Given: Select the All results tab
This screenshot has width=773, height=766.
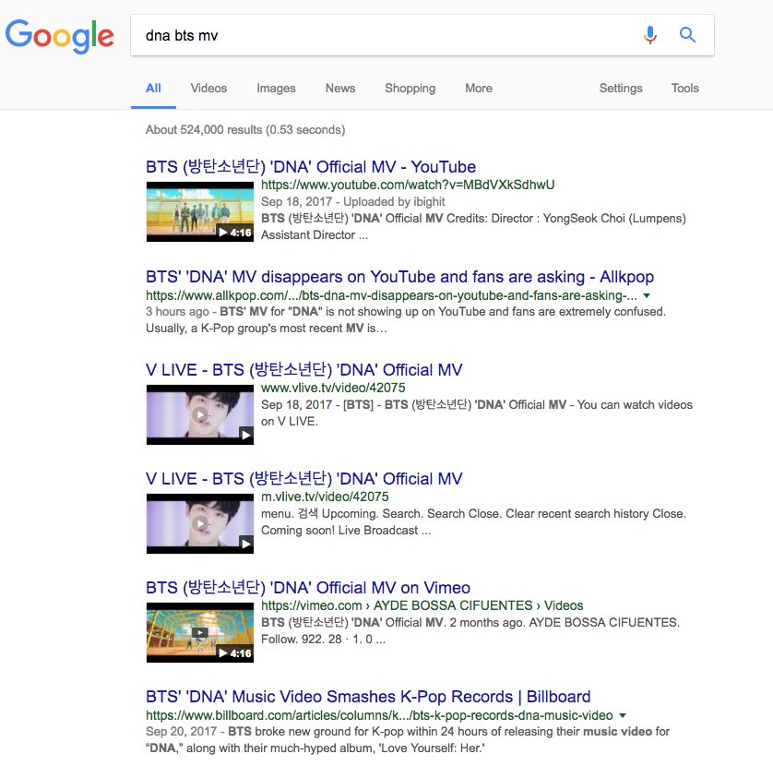Looking at the screenshot, I should pos(153,89).
